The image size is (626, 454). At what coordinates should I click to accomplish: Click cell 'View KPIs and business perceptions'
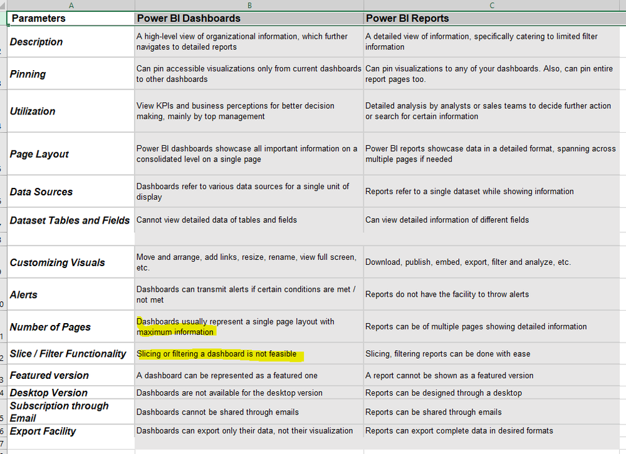249,111
